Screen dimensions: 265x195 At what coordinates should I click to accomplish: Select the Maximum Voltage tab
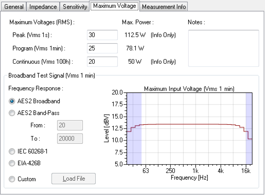pyautogui.click(x=114, y=6)
